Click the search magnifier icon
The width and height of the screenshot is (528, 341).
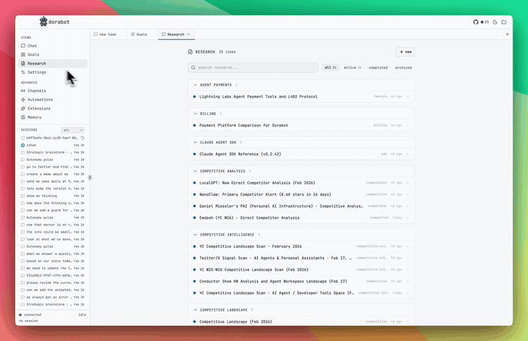(193, 68)
